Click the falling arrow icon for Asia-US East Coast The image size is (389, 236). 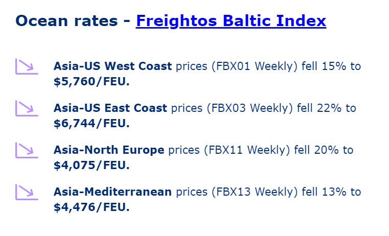pos(25,108)
